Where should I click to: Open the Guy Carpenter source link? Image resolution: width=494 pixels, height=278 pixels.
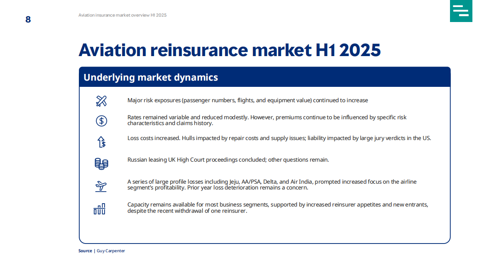[x=110, y=251]
